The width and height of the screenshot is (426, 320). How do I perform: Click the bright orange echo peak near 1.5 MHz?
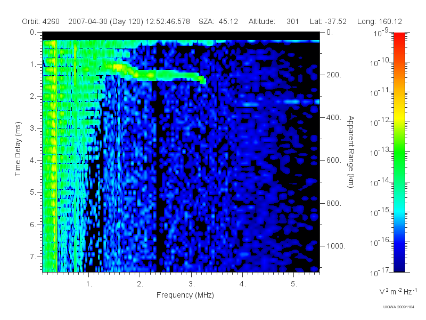pos(118,66)
